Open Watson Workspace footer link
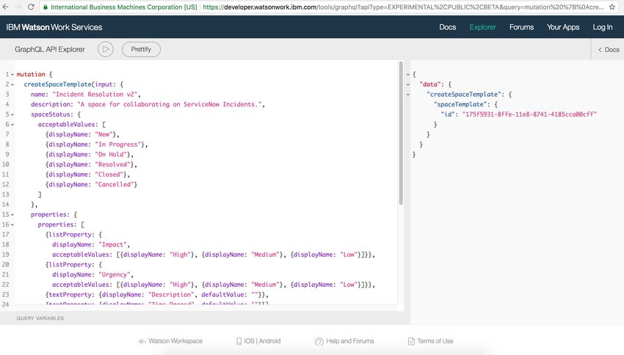Screen dimensions: 624x355 click(x=175, y=341)
